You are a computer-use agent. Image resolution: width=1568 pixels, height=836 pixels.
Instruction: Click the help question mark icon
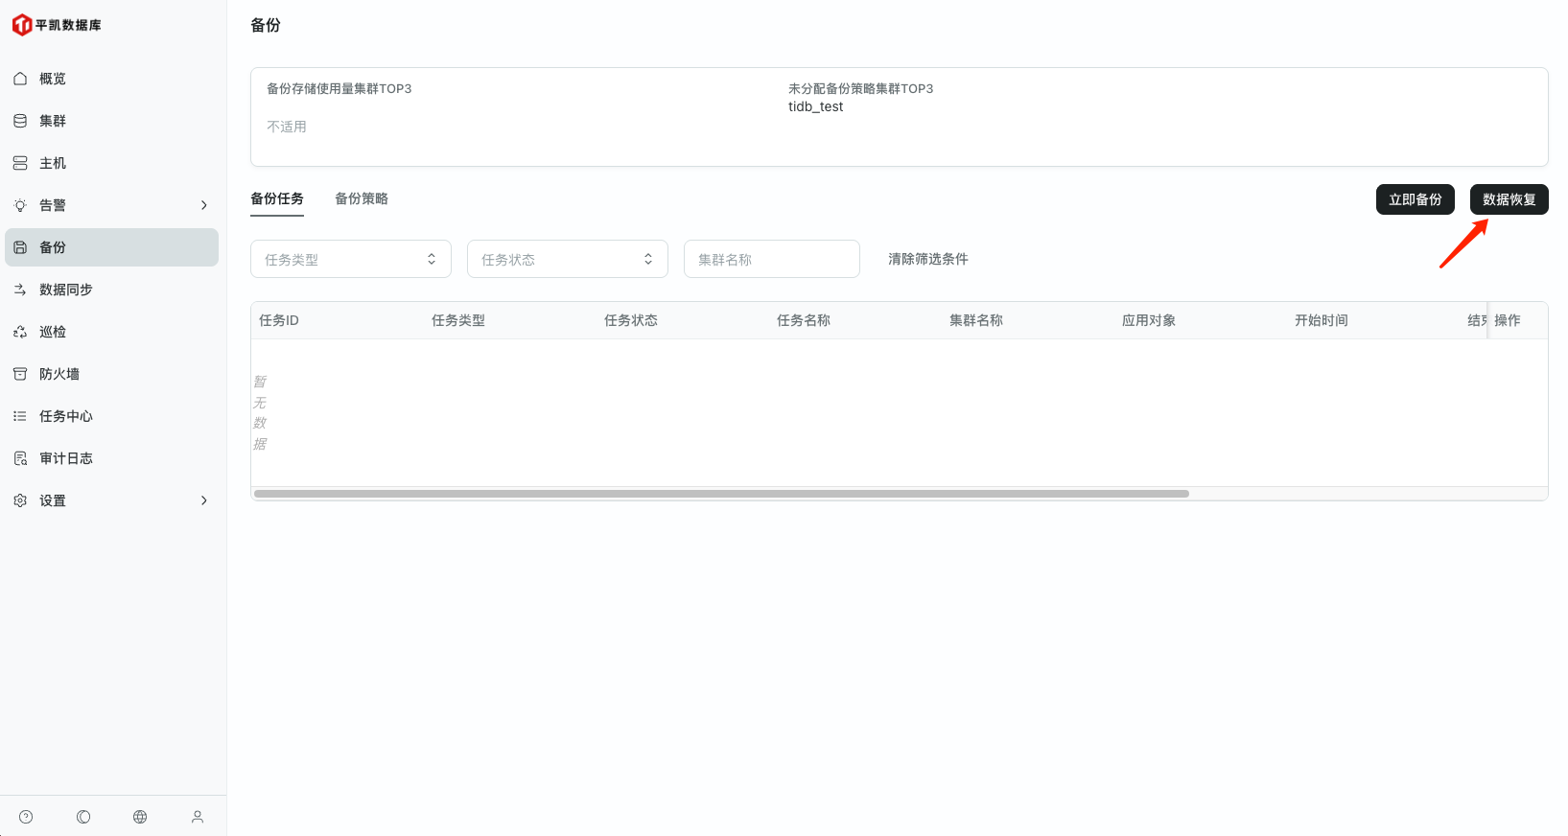(x=26, y=817)
